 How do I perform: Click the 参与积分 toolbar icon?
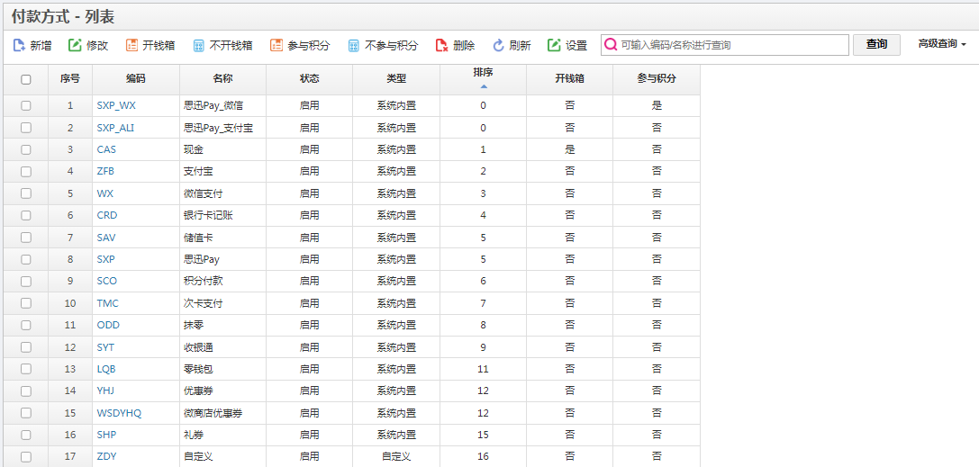tap(276, 45)
